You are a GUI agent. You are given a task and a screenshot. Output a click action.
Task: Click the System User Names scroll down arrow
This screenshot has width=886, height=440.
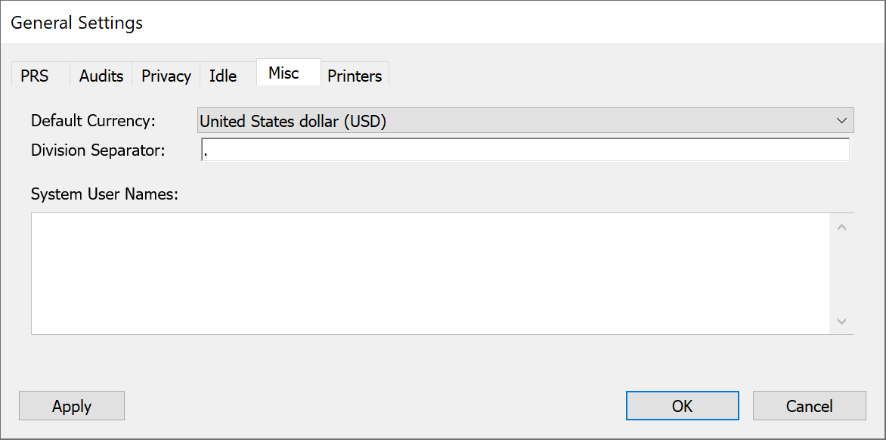[x=841, y=321]
